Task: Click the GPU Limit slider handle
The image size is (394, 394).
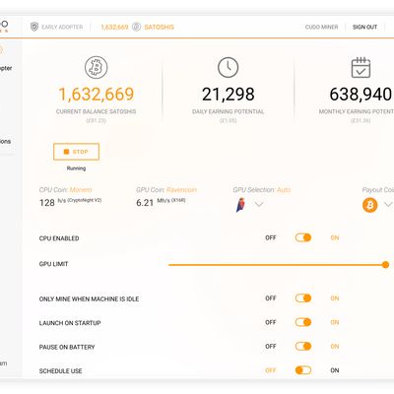Action: (386, 265)
